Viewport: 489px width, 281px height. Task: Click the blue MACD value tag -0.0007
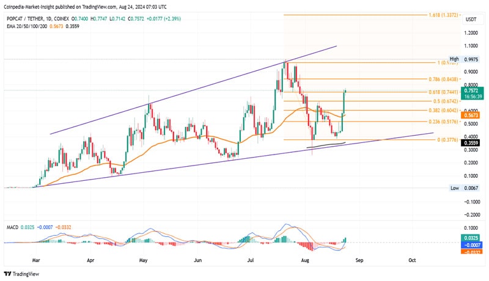click(472, 245)
